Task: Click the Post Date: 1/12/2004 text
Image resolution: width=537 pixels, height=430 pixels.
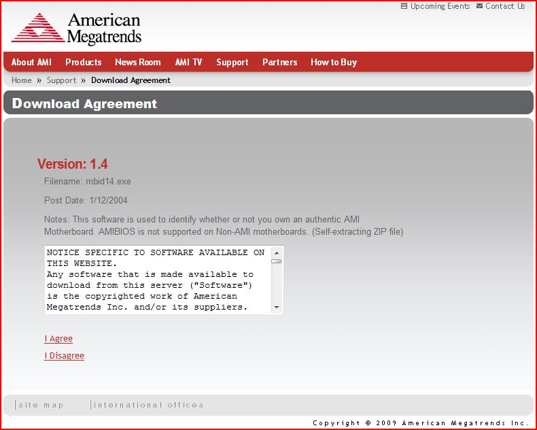Action: tap(86, 200)
